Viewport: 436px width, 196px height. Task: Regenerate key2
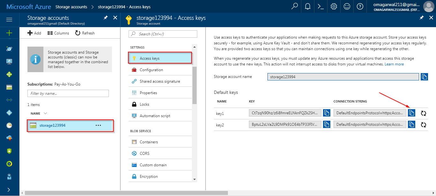424,125
